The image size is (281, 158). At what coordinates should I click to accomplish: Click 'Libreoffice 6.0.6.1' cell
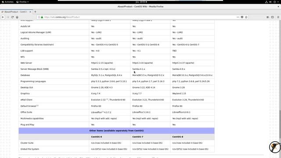[181, 112]
